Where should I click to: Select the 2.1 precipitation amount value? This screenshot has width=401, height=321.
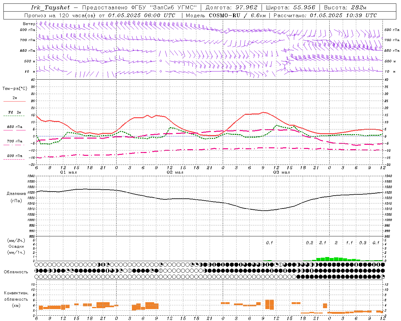click(x=323, y=243)
